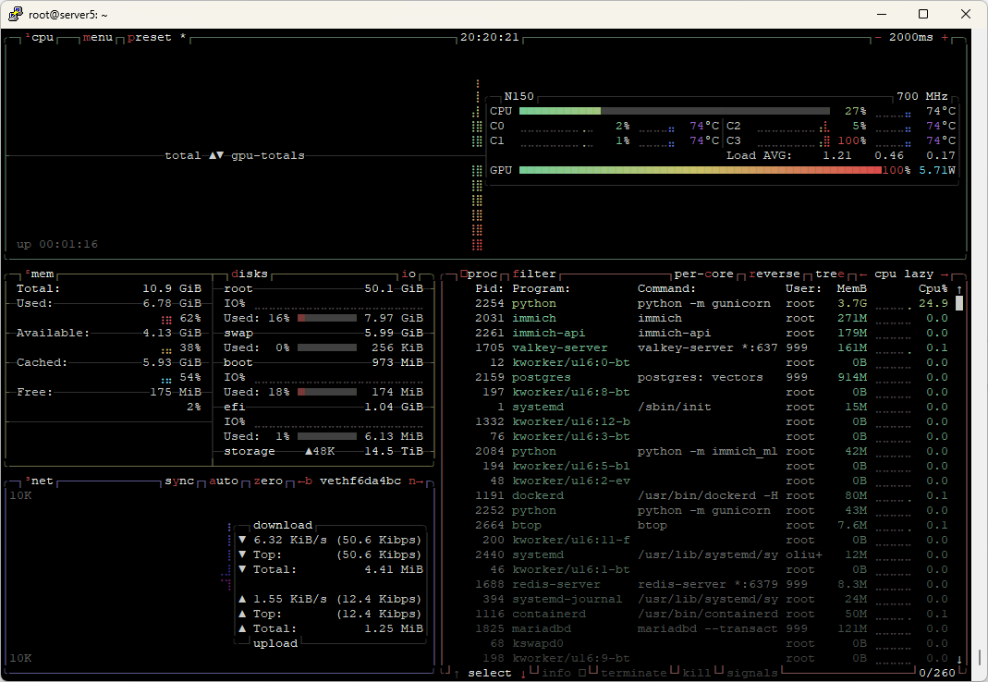Toggle tree view of processes
The width and height of the screenshot is (988, 682).
[829, 274]
